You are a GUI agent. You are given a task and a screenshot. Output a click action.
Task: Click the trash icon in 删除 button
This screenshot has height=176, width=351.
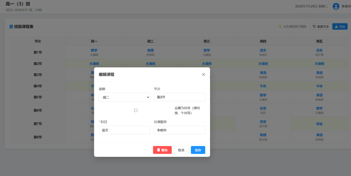click(x=159, y=150)
